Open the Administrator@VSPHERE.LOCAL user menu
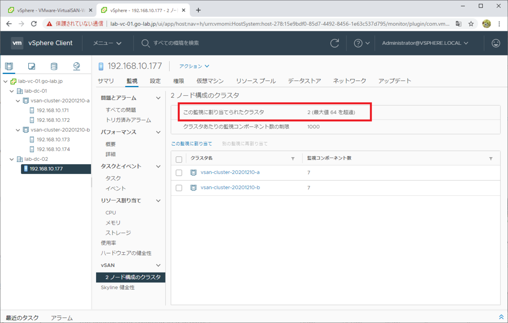 click(425, 43)
